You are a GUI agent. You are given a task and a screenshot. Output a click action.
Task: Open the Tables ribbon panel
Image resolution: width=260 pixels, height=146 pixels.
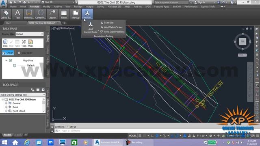coord(64,14)
